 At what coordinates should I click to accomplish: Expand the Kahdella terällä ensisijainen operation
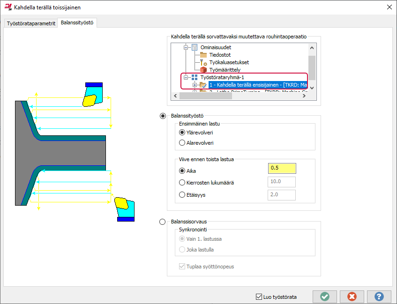pyautogui.click(x=195, y=85)
